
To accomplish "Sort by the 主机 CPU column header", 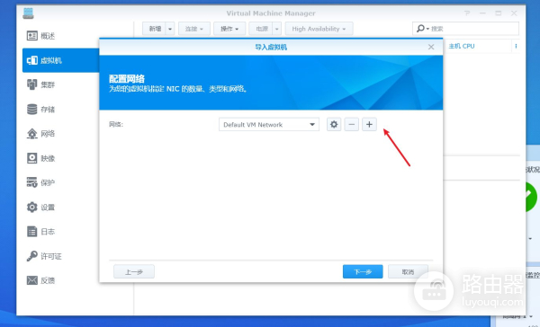I will click(x=462, y=46).
